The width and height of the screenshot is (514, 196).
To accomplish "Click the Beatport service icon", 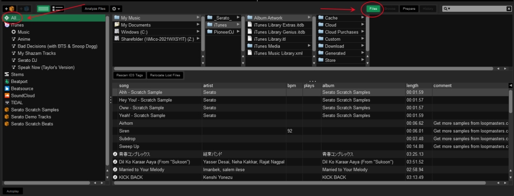I will tap(7, 81).
